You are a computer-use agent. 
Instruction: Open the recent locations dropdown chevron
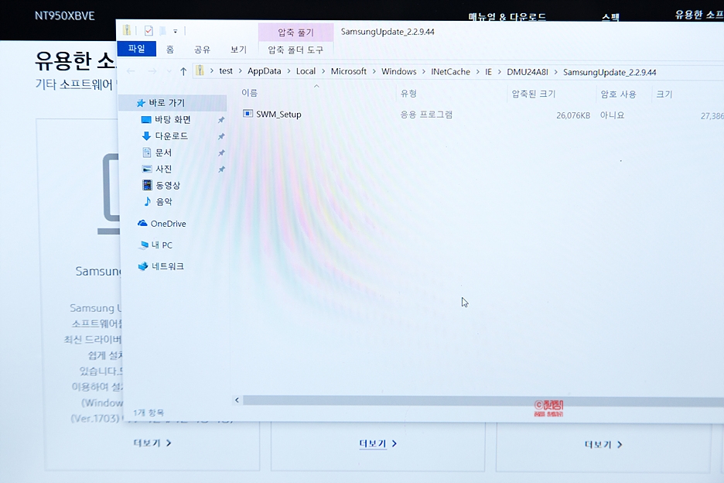pos(169,71)
